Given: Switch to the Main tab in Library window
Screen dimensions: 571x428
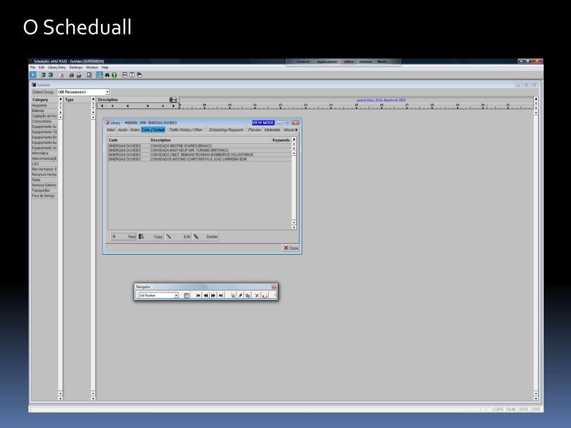Looking at the screenshot, I should (x=111, y=130).
